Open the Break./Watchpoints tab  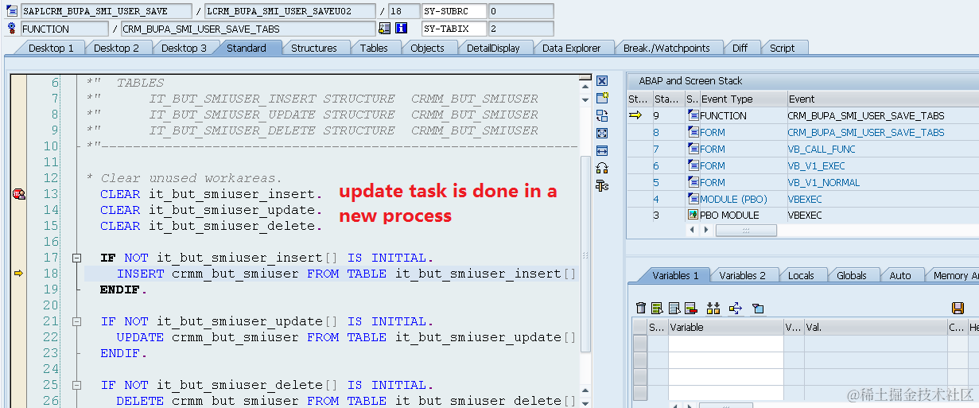click(x=666, y=49)
